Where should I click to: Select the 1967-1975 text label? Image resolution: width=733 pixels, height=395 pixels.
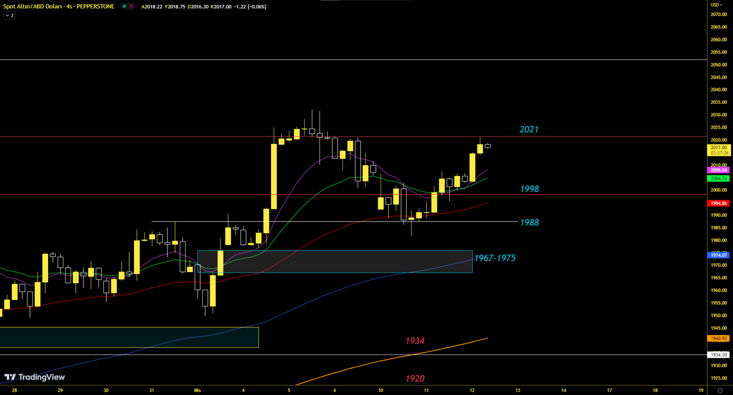click(495, 258)
